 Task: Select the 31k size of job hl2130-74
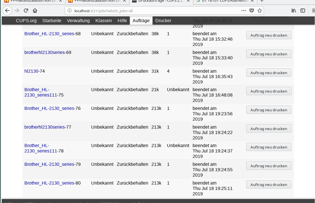(x=155, y=71)
